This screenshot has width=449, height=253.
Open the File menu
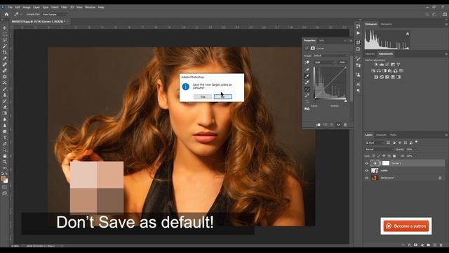10,7
